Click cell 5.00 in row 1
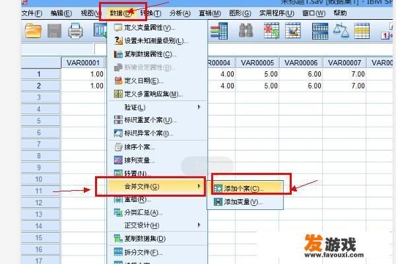The image size is (396, 264). (257, 74)
